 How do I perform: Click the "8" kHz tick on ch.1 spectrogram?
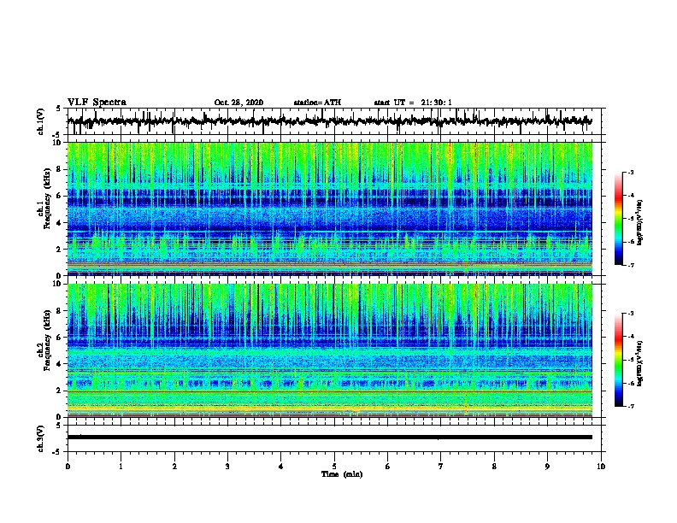coord(59,169)
